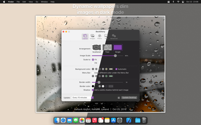Viewport: 201px width, 125px height.
Task: Open Calendar from the Dock
Action: pos(88,120)
